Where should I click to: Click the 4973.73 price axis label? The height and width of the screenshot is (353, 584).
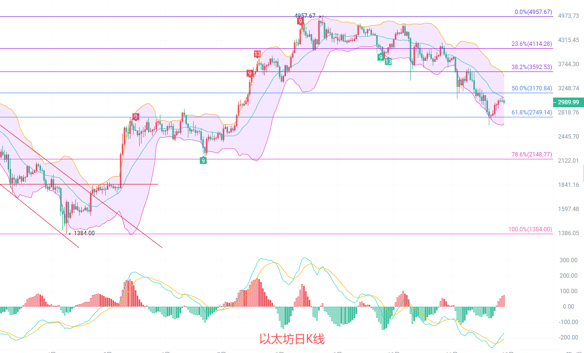[568, 16]
